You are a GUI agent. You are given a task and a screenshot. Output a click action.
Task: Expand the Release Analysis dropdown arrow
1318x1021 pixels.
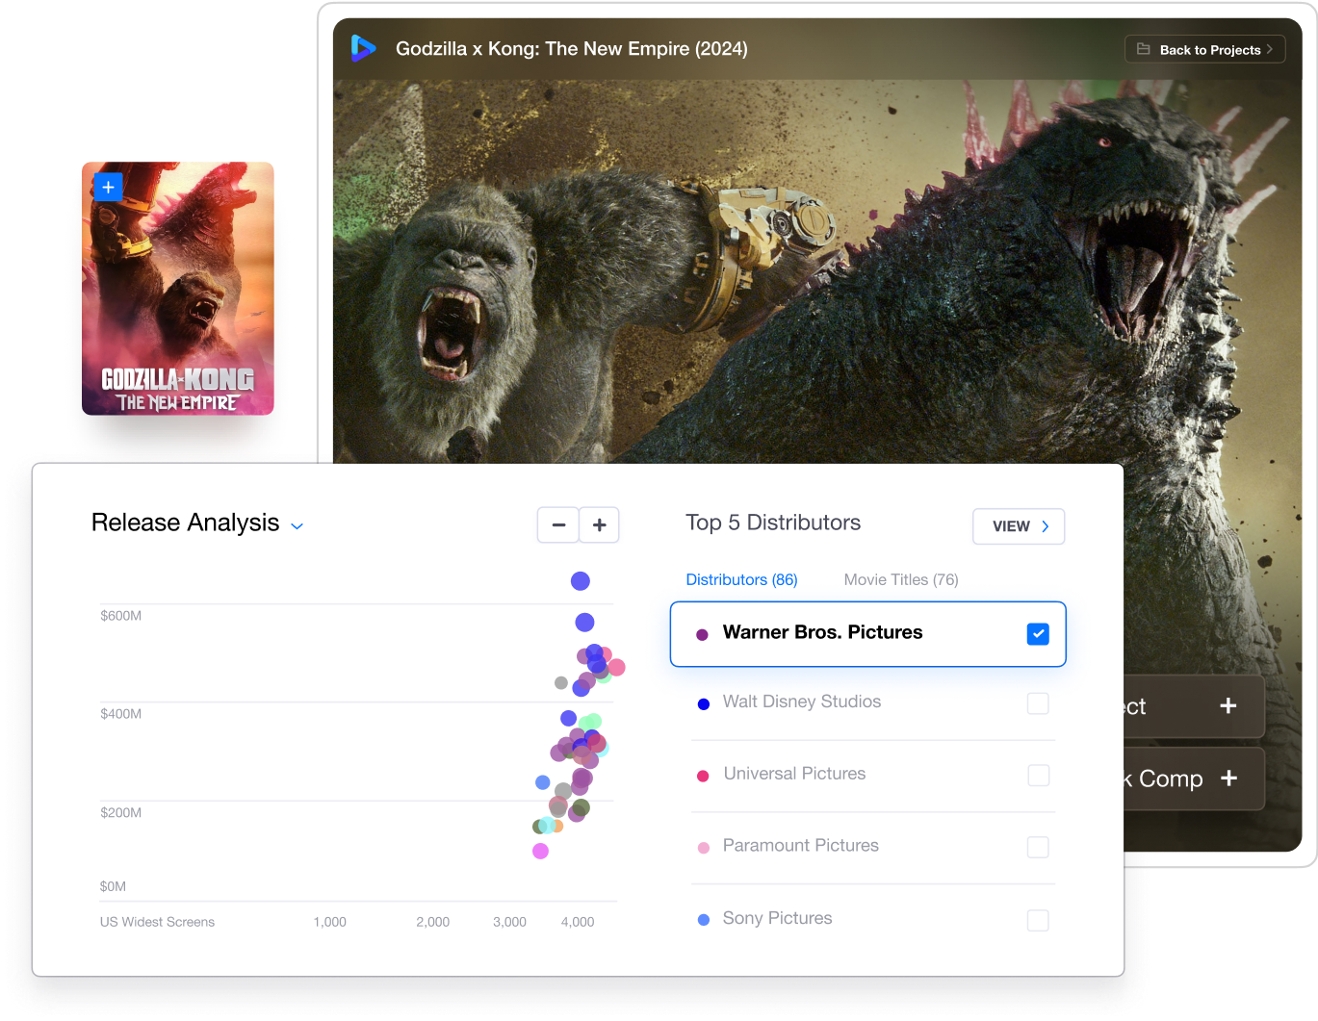coord(297,526)
